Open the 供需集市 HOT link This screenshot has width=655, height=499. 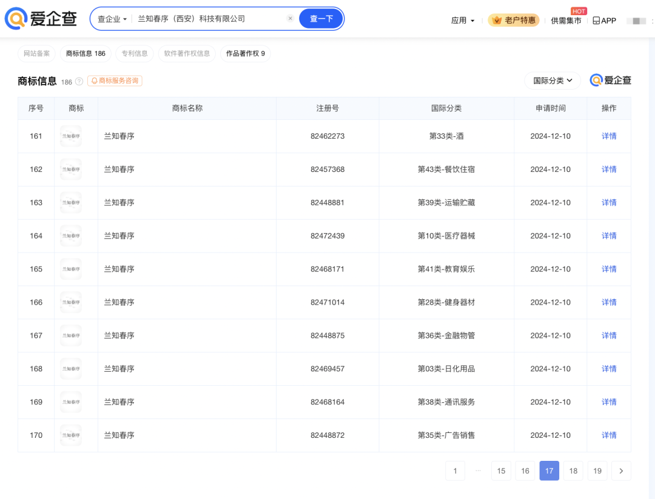tap(566, 21)
